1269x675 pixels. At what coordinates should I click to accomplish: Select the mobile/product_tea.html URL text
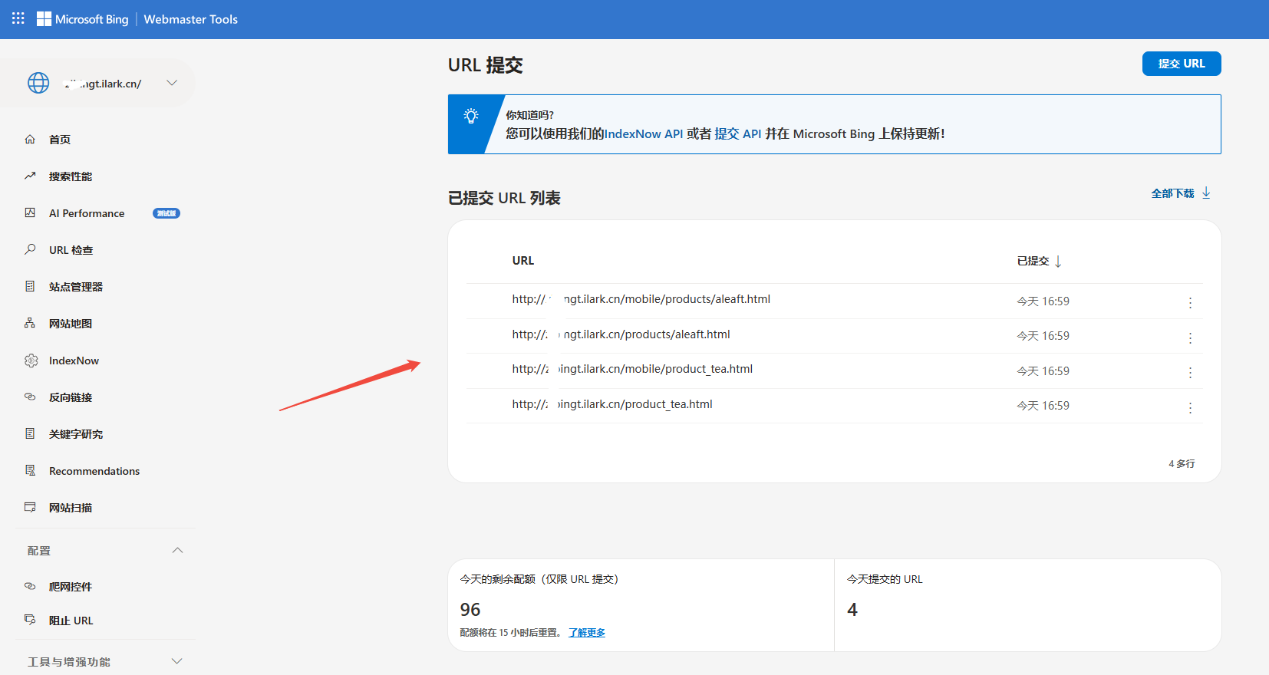pyautogui.click(x=632, y=369)
